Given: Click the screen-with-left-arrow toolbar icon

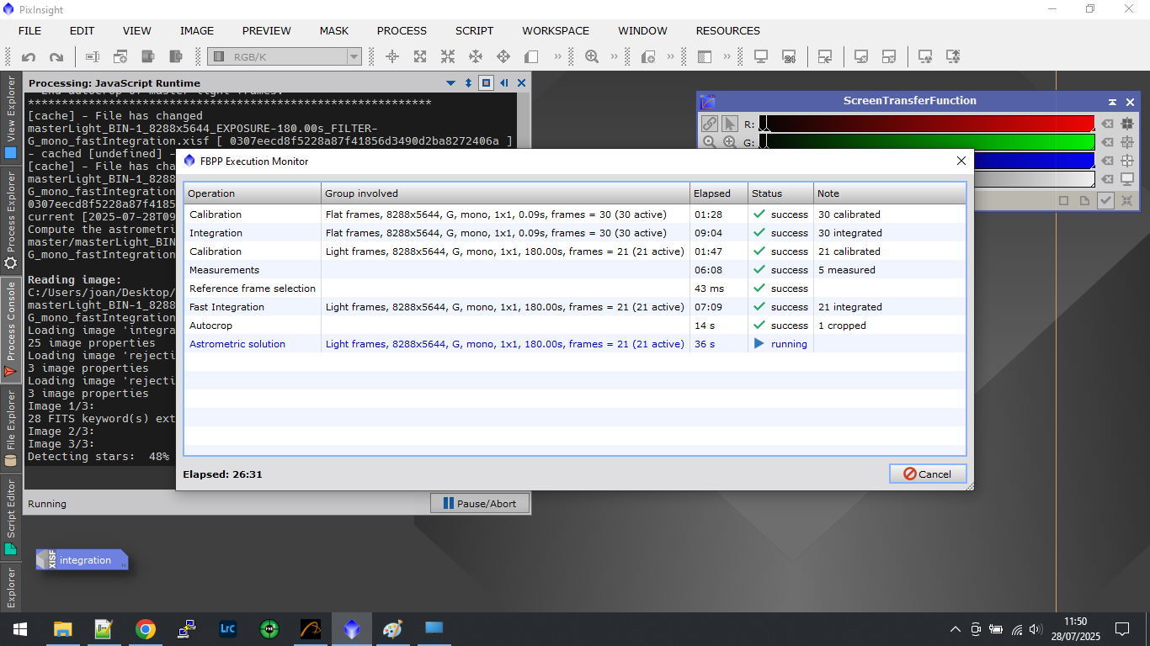Looking at the screenshot, I should click(825, 57).
